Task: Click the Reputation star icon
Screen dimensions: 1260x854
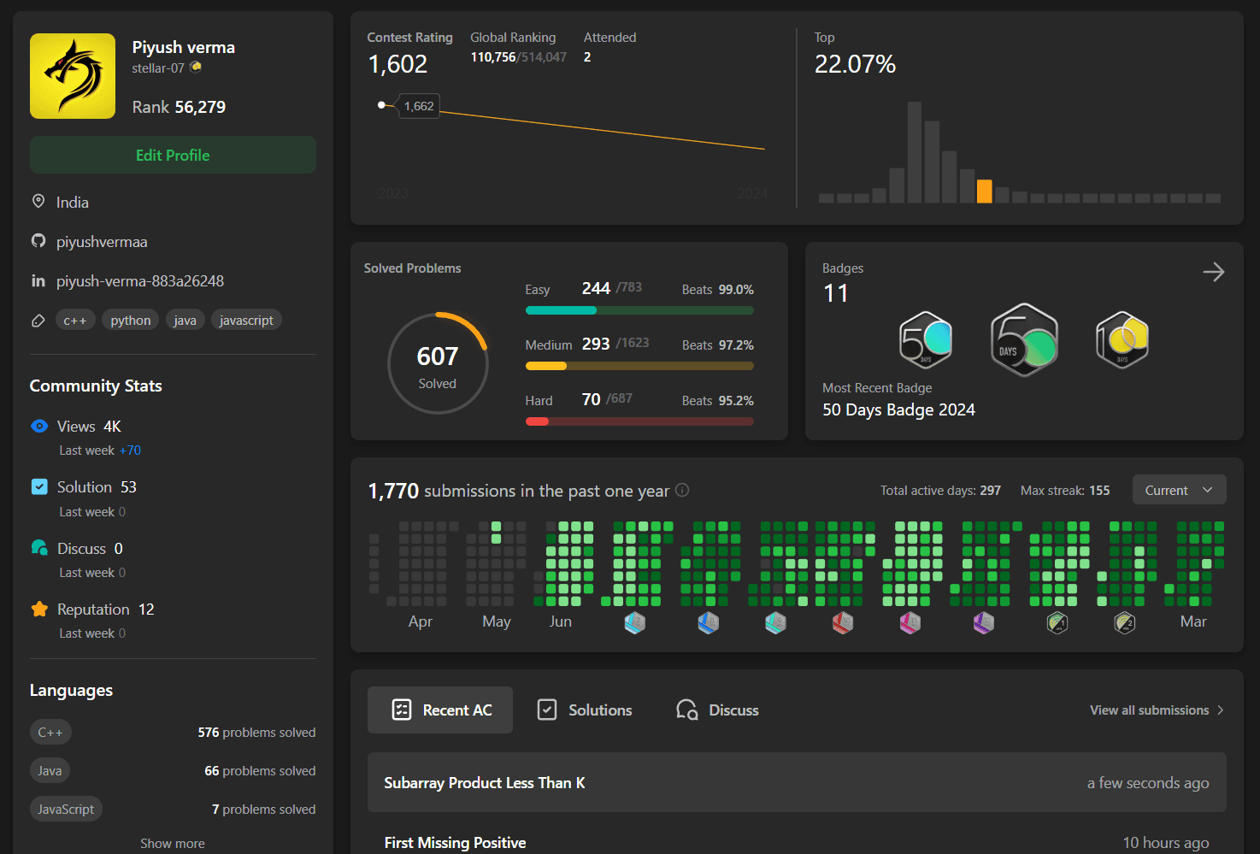Action: pos(39,609)
